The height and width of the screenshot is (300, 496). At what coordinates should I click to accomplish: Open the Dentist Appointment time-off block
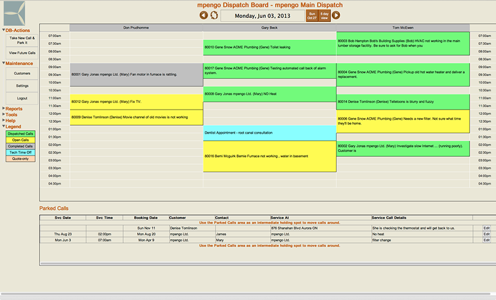[x=269, y=133]
